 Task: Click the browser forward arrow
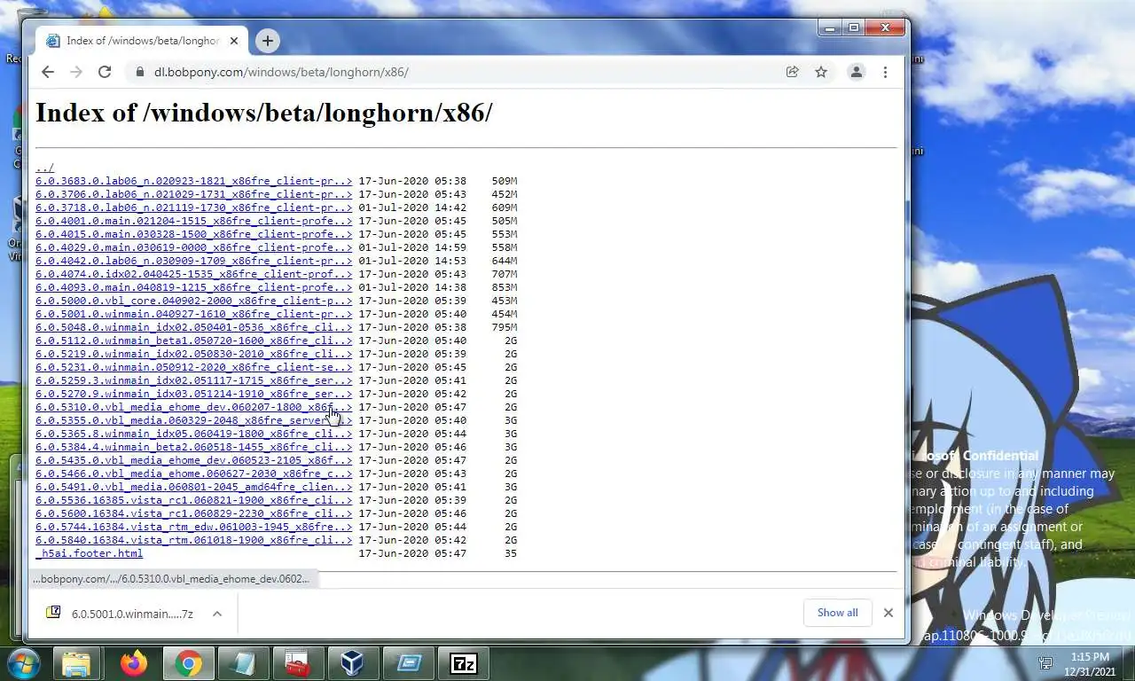coord(76,72)
